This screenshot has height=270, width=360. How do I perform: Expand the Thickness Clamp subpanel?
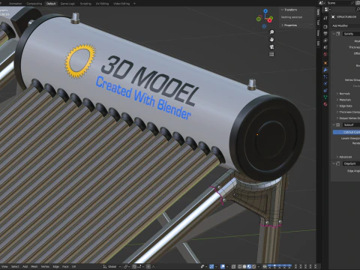pyautogui.click(x=349, y=112)
